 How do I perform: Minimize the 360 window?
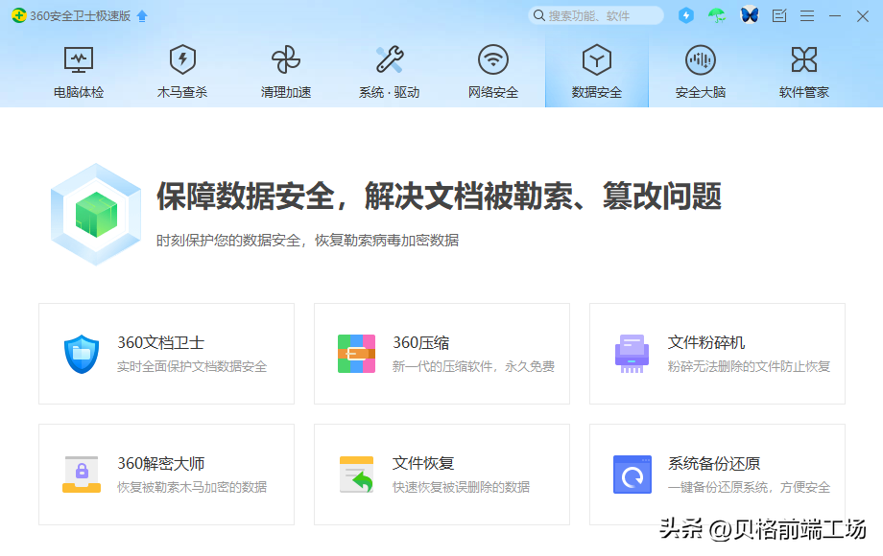pos(835,15)
